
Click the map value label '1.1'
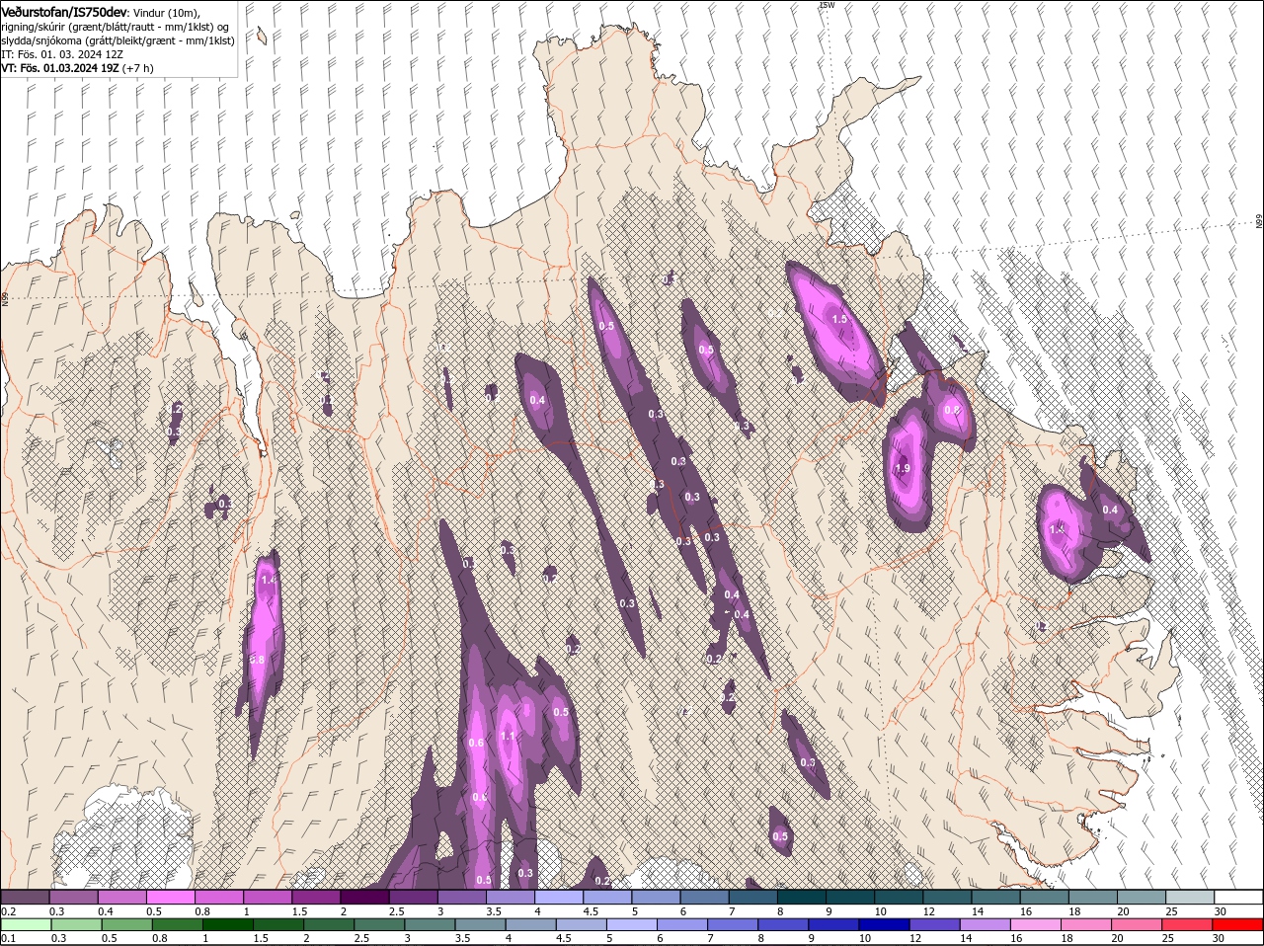(x=509, y=736)
